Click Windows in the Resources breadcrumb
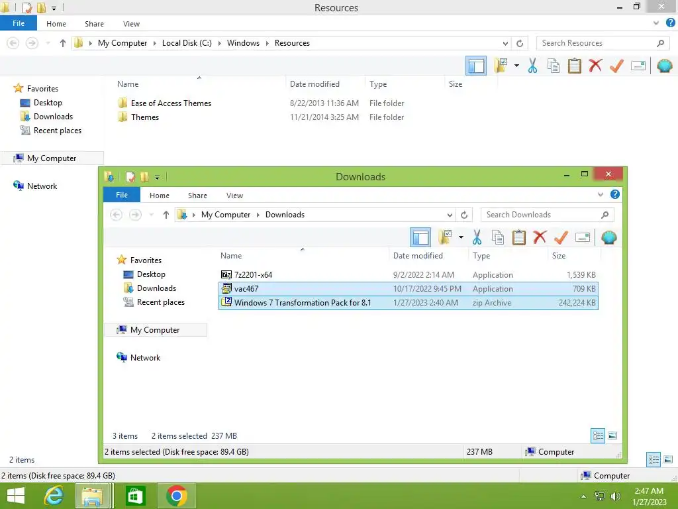 click(243, 43)
